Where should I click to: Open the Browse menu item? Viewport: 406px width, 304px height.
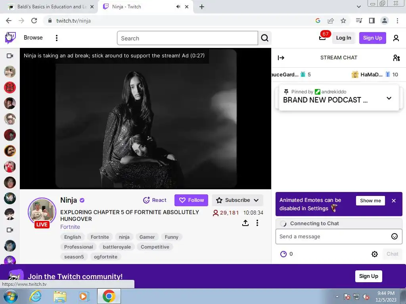pos(33,38)
